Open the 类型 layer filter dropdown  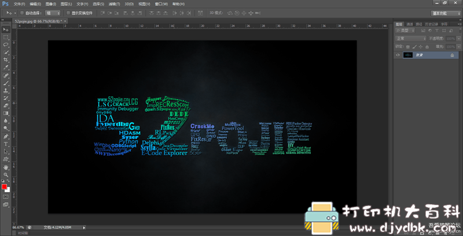(405, 31)
